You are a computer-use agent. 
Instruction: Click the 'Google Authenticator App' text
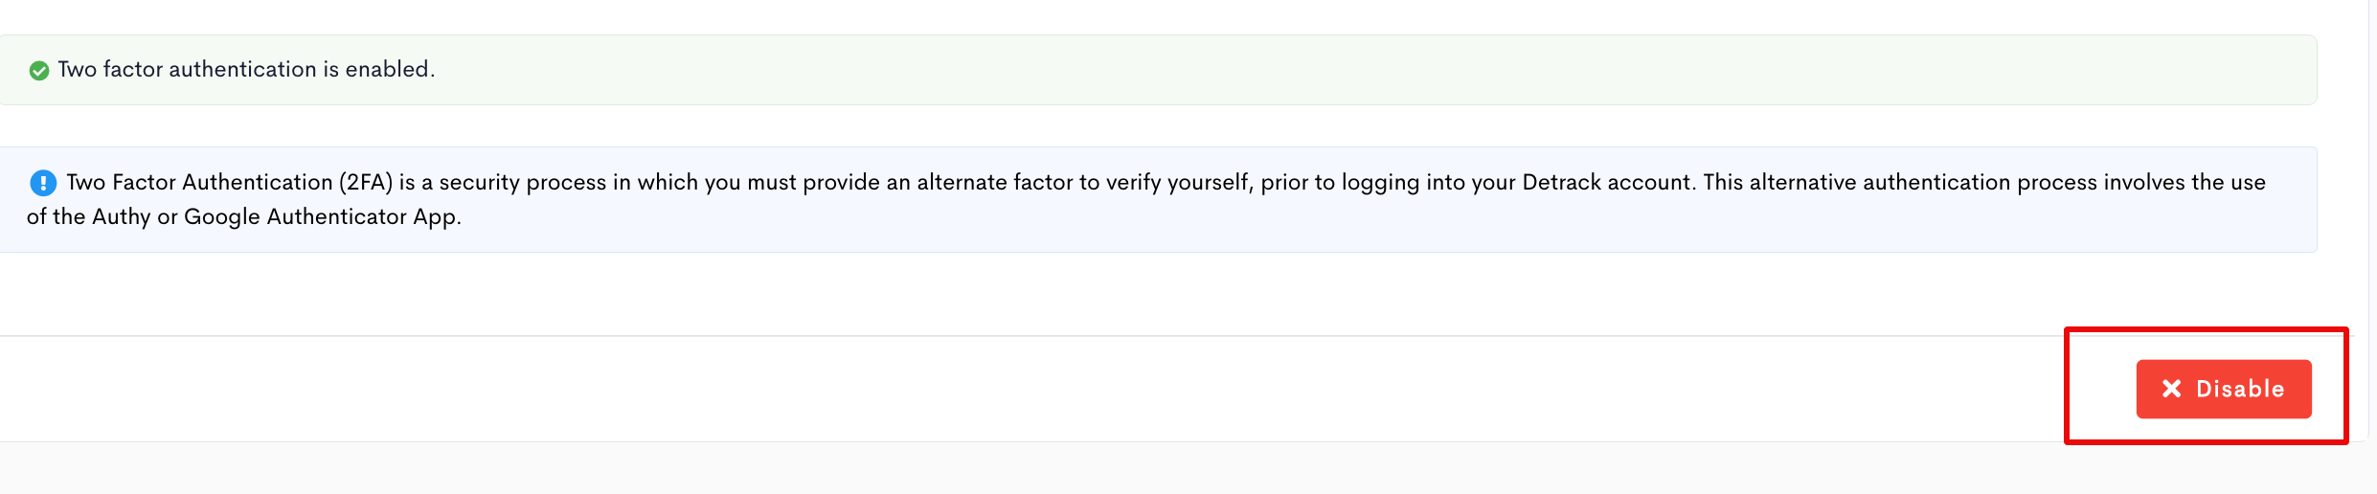[x=322, y=216]
